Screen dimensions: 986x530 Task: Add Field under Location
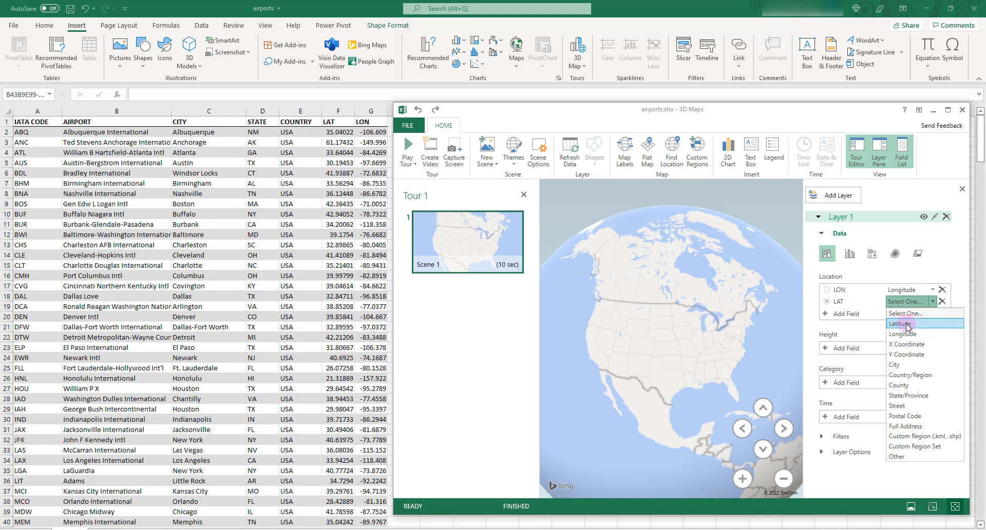[x=852, y=313]
